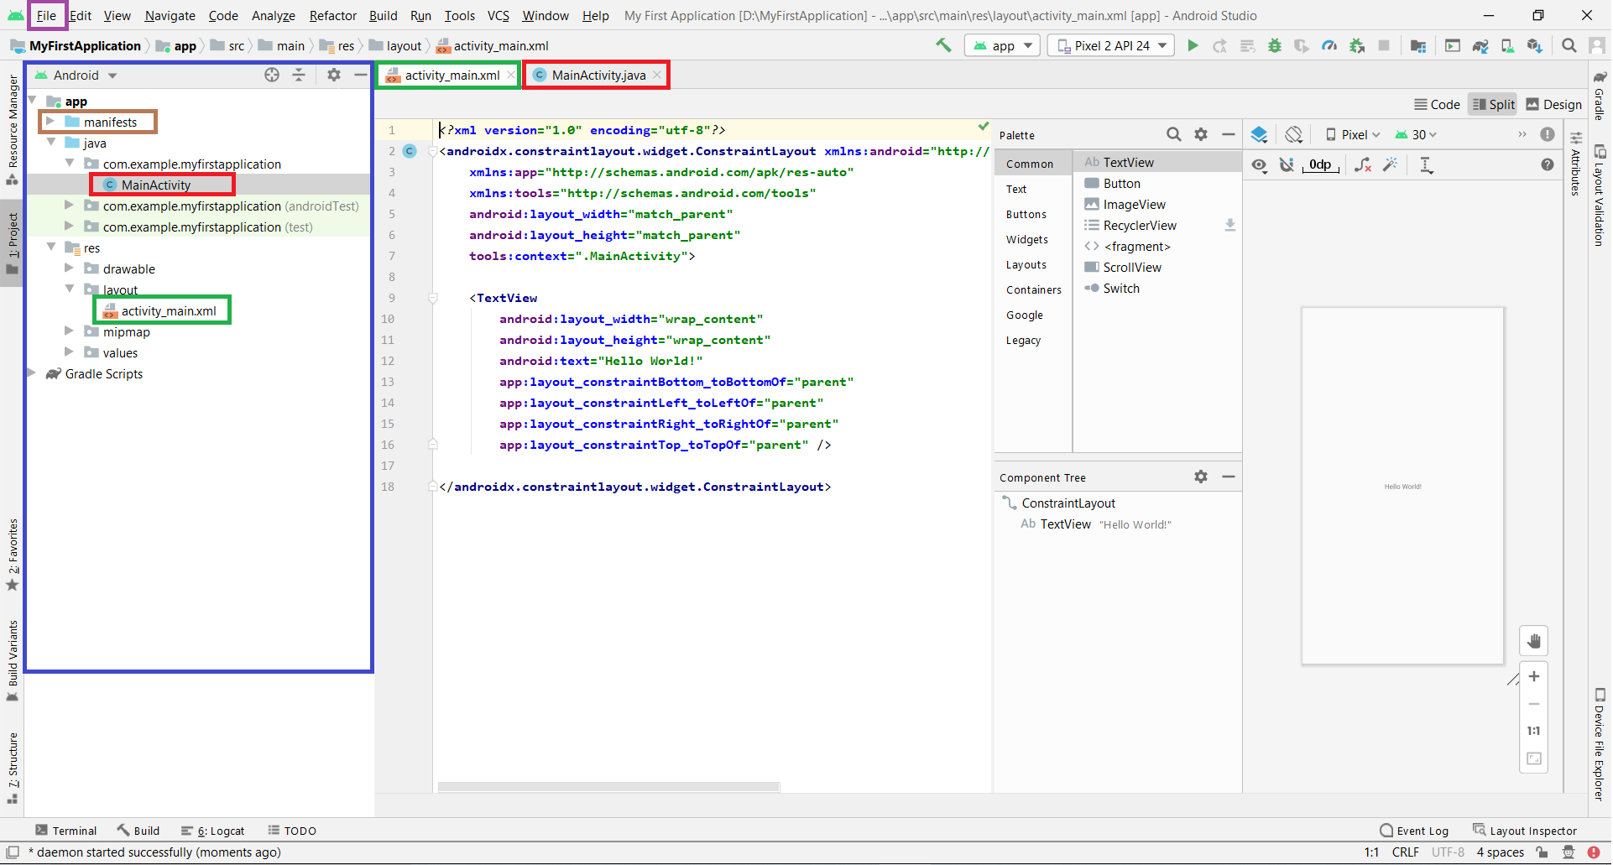Viewport: 1613px width, 865px height.
Task: Click the user account avatar icon
Action: pos(1597,46)
